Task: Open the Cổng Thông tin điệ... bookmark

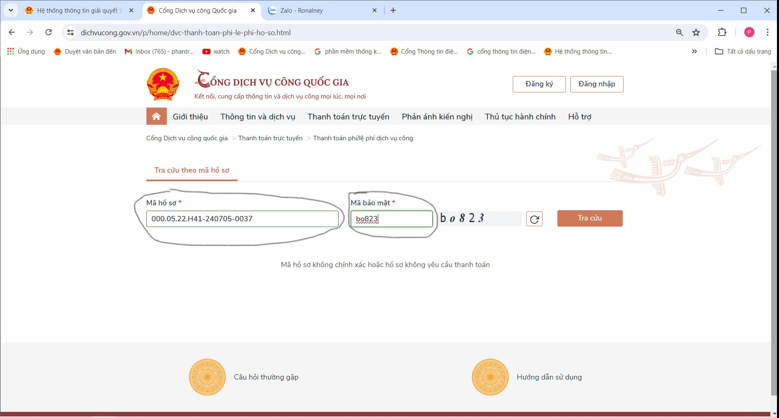Action: point(424,52)
